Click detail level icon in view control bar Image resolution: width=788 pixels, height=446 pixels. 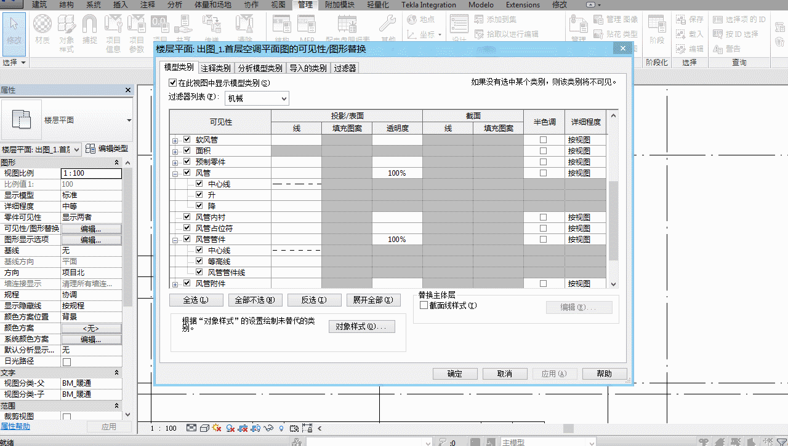coord(191,428)
